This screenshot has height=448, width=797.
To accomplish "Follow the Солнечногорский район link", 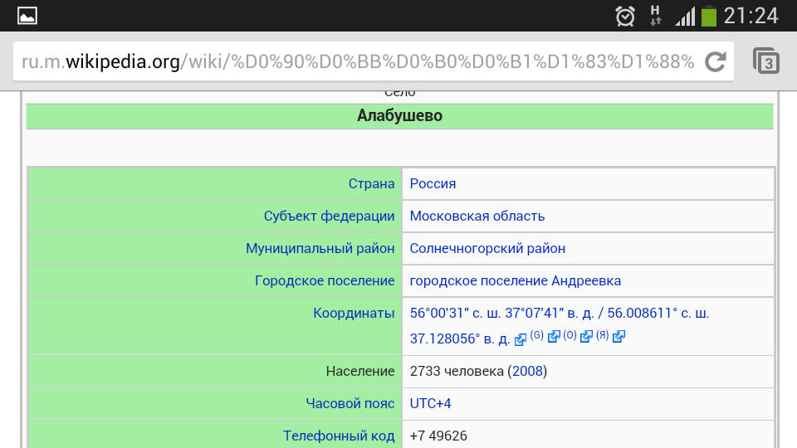I will point(487,248).
